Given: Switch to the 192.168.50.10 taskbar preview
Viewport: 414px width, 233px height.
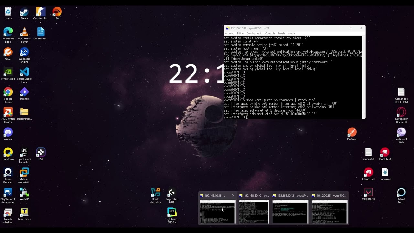Looking at the screenshot, I should click(254, 208).
